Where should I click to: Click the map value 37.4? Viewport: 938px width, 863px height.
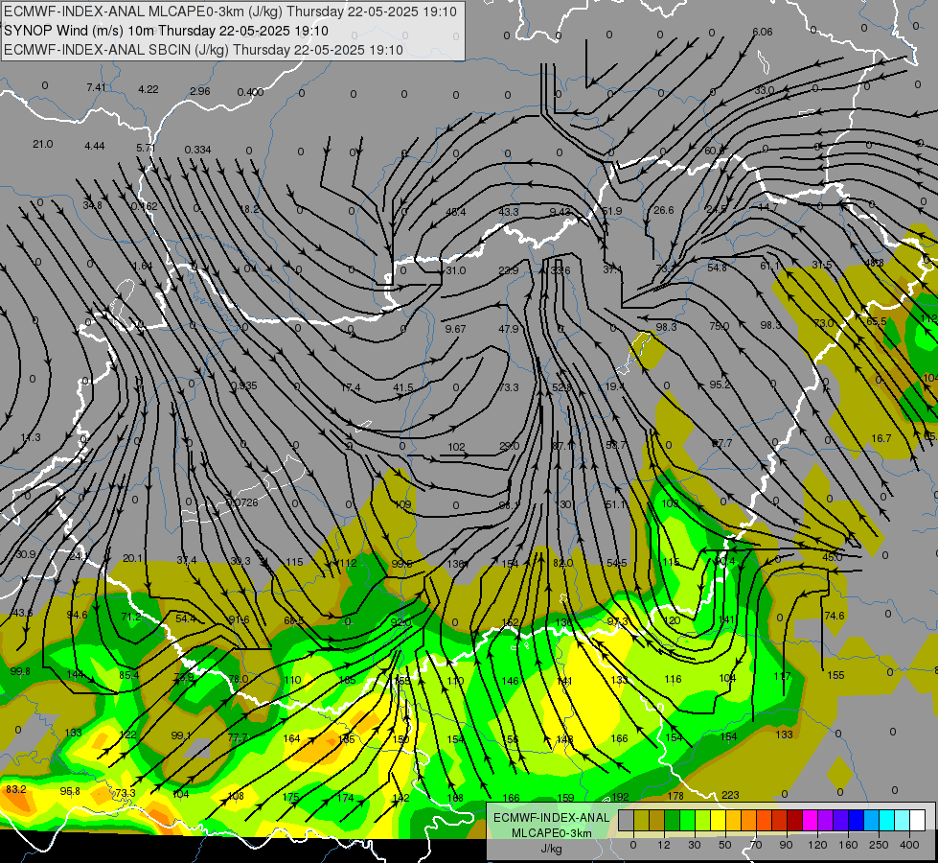pyautogui.click(x=187, y=560)
